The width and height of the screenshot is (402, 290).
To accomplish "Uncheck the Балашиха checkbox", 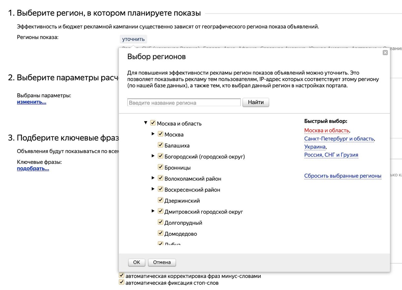I will tap(160, 145).
